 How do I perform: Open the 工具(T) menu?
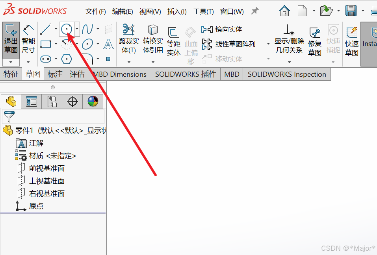point(203,11)
